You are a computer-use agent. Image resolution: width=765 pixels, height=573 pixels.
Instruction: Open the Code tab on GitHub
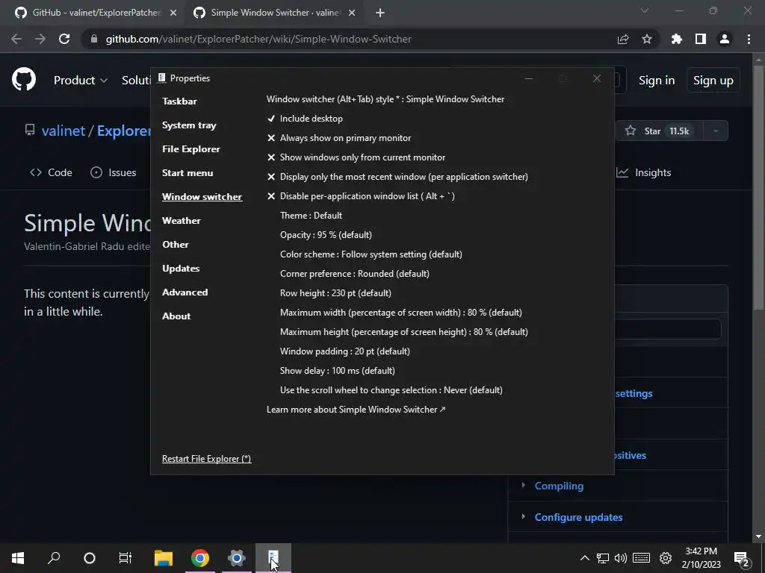tap(51, 172)
